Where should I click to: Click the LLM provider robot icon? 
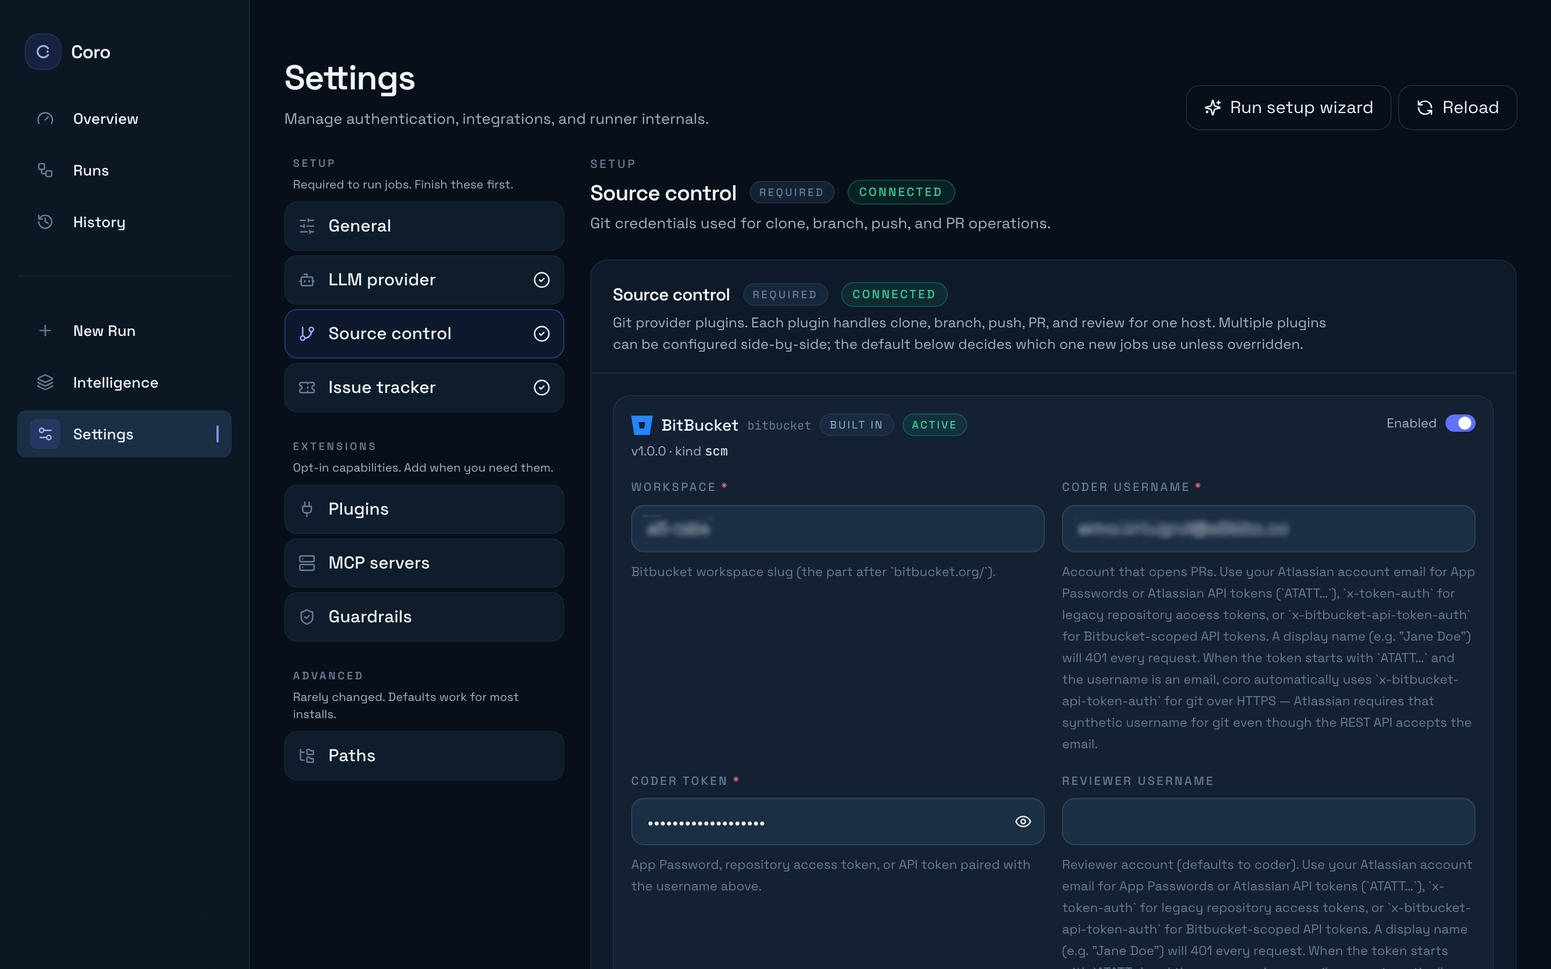coord(307,280)
